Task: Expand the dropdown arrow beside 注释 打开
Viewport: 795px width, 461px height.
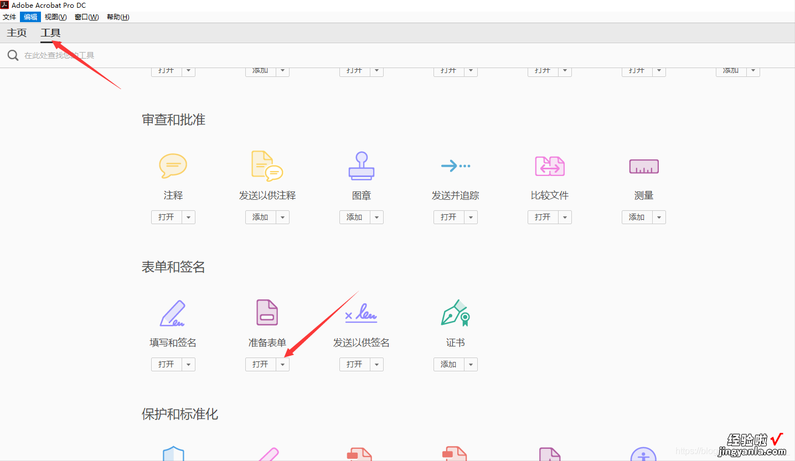Action: 189,217
